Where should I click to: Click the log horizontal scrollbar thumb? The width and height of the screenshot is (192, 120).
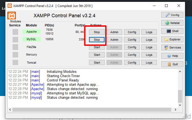[x=92, y=109]
